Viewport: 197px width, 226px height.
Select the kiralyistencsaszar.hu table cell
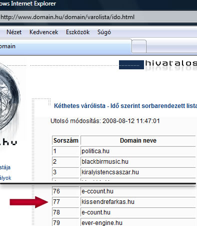(x=138, y=172)
